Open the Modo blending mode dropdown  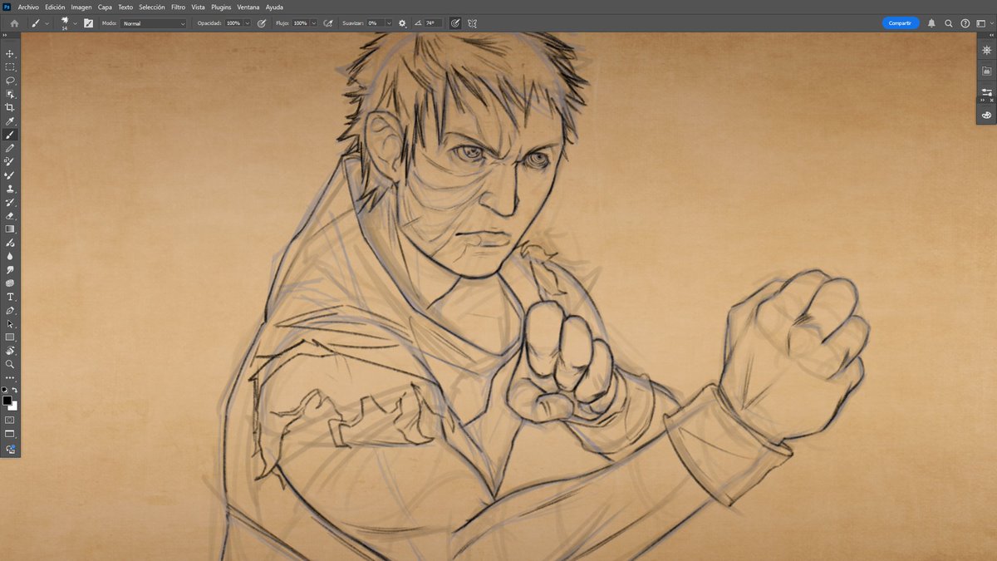click(154, 23)
